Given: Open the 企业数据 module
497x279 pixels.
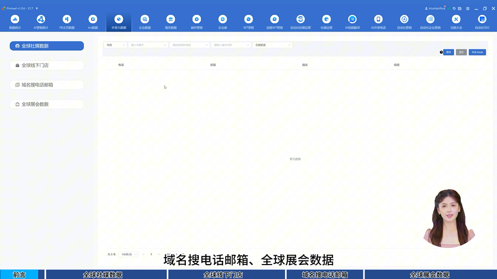Looking at the screenshot, I should (145, 22).
